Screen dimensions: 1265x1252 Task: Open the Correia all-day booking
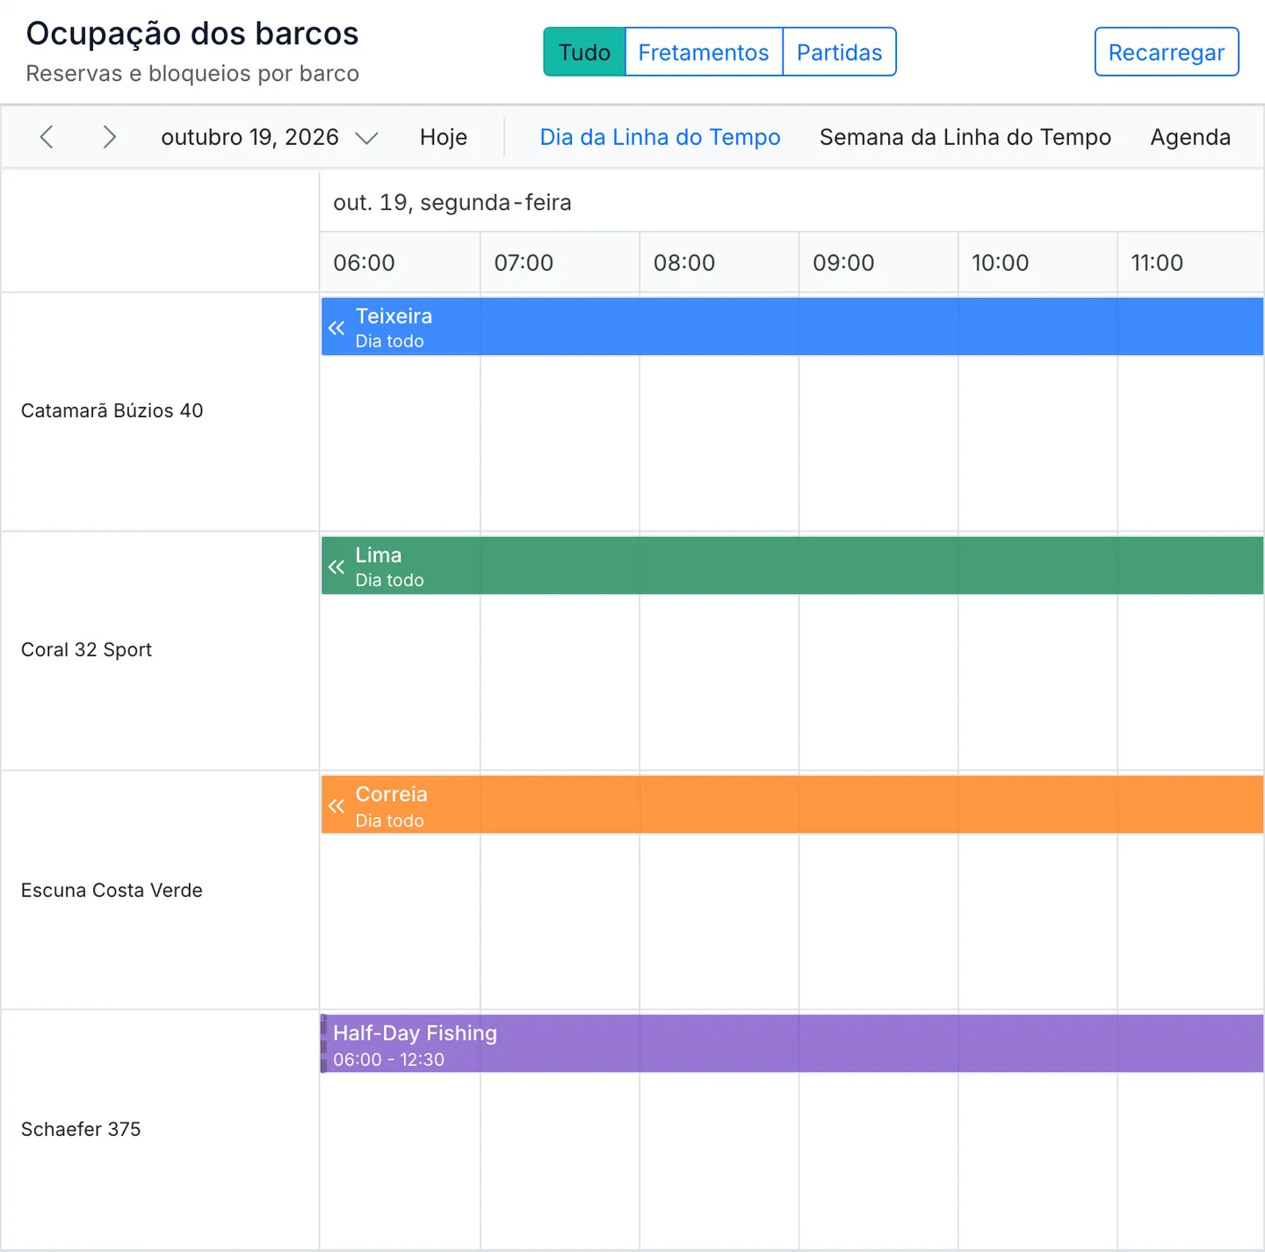coord(792,805)
